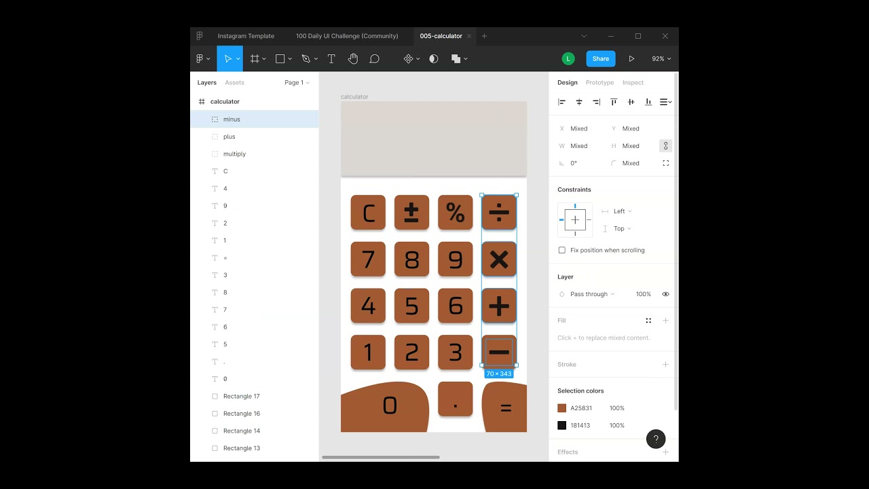The image size is (869, 489).
Task: Click the independent corners icon
Action: [x=665, y=163]
